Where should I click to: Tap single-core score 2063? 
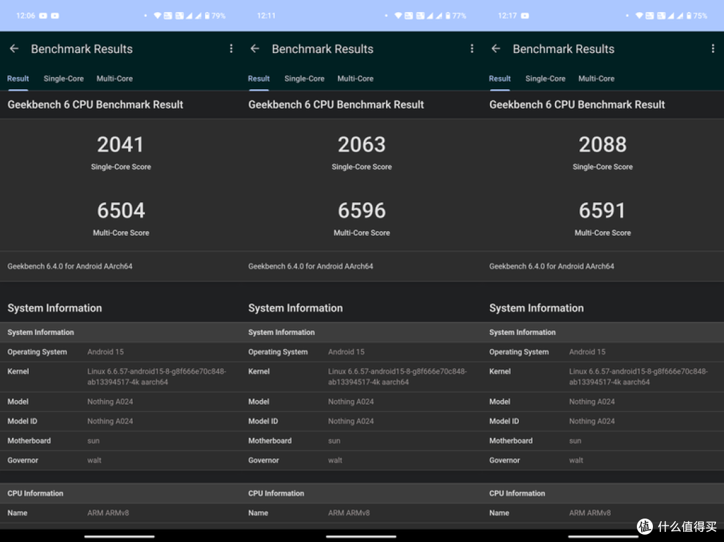[x=361, y=145]
